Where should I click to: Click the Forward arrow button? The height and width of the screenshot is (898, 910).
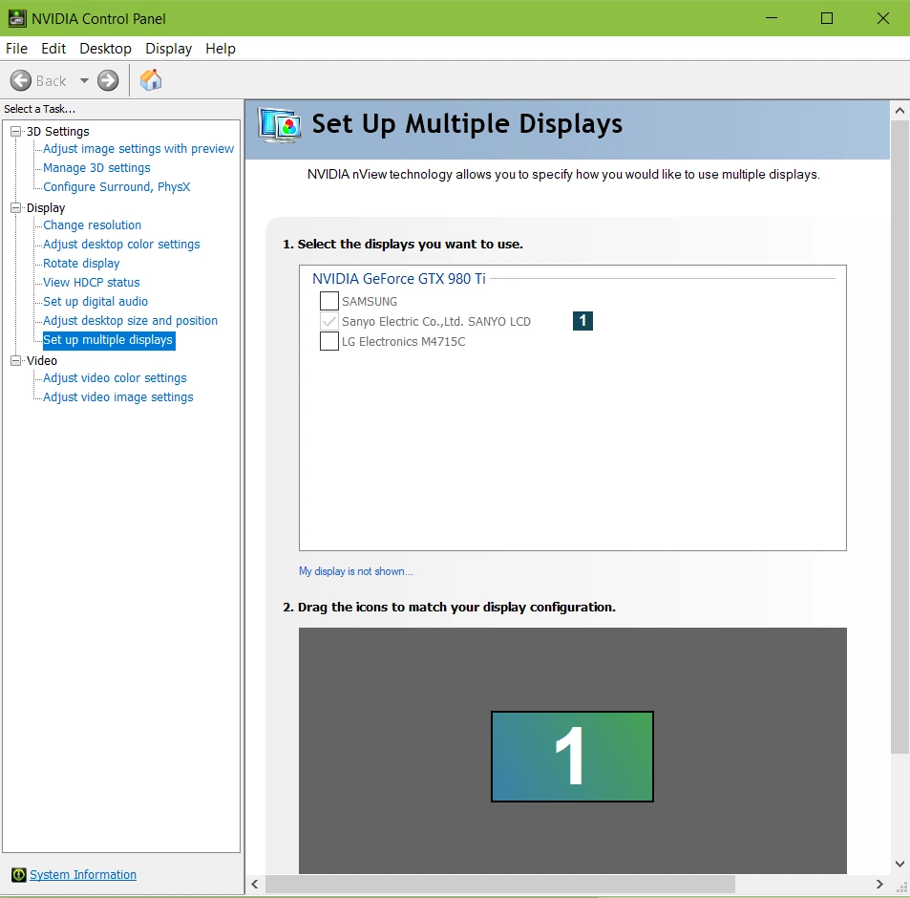(108, 80)
